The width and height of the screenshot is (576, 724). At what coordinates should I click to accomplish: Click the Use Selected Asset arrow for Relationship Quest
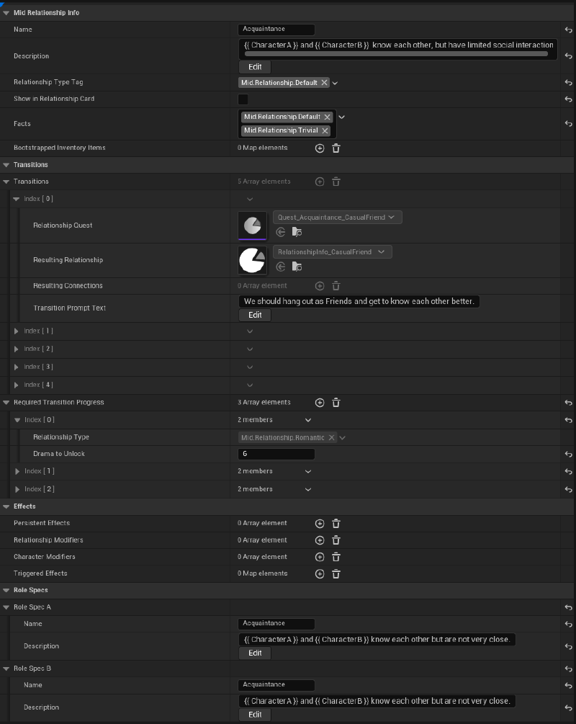tap(280, 232)
